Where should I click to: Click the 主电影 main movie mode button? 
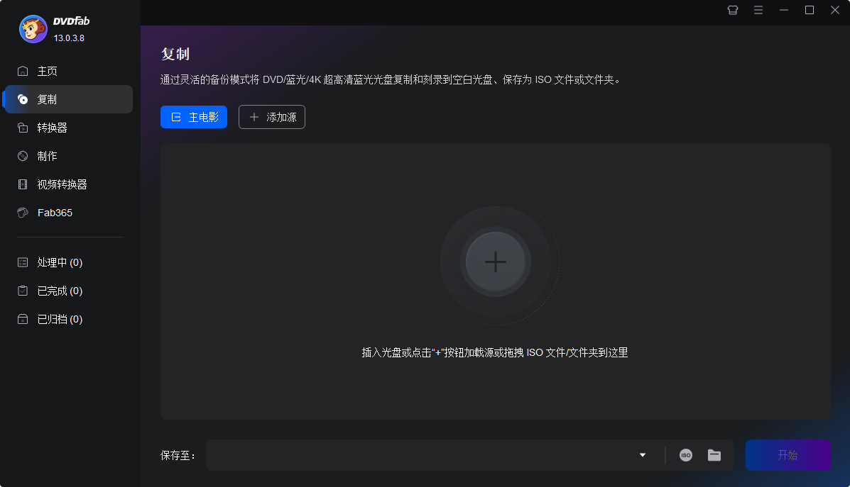(x=194, y=117)
